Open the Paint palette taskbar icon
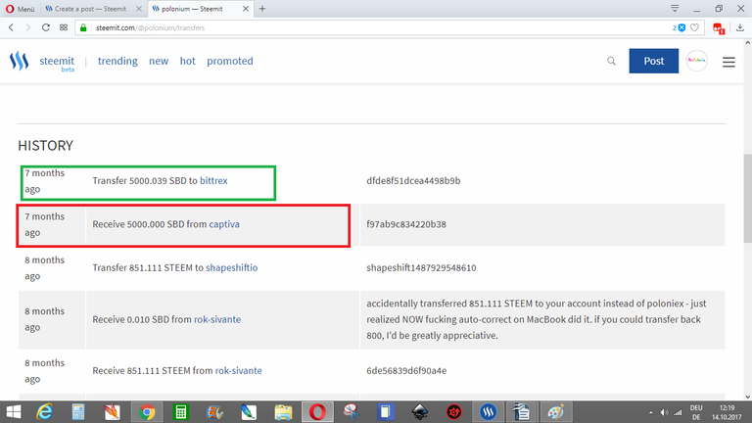The width and height of the screenshot is (752, 423). click(556, 412)
